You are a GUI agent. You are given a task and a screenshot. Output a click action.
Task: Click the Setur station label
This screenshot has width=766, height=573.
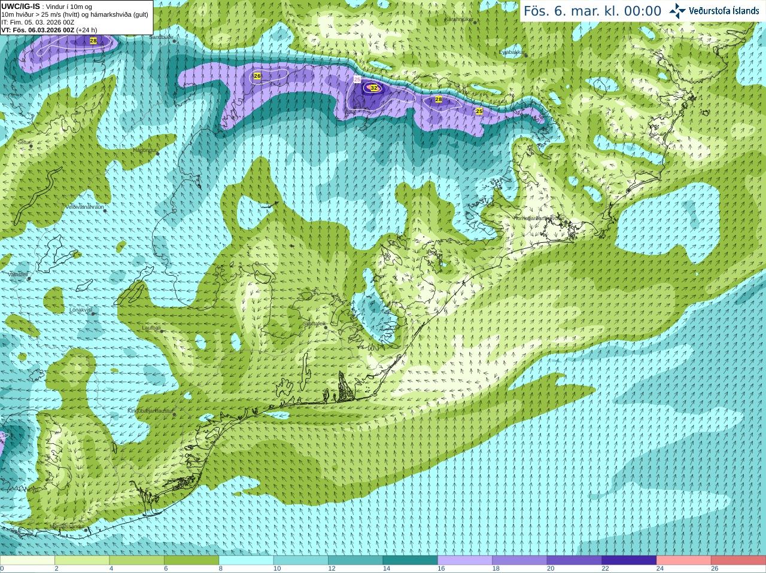[x=23, y=142]
